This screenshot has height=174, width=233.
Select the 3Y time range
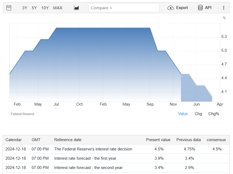(25, 8)
